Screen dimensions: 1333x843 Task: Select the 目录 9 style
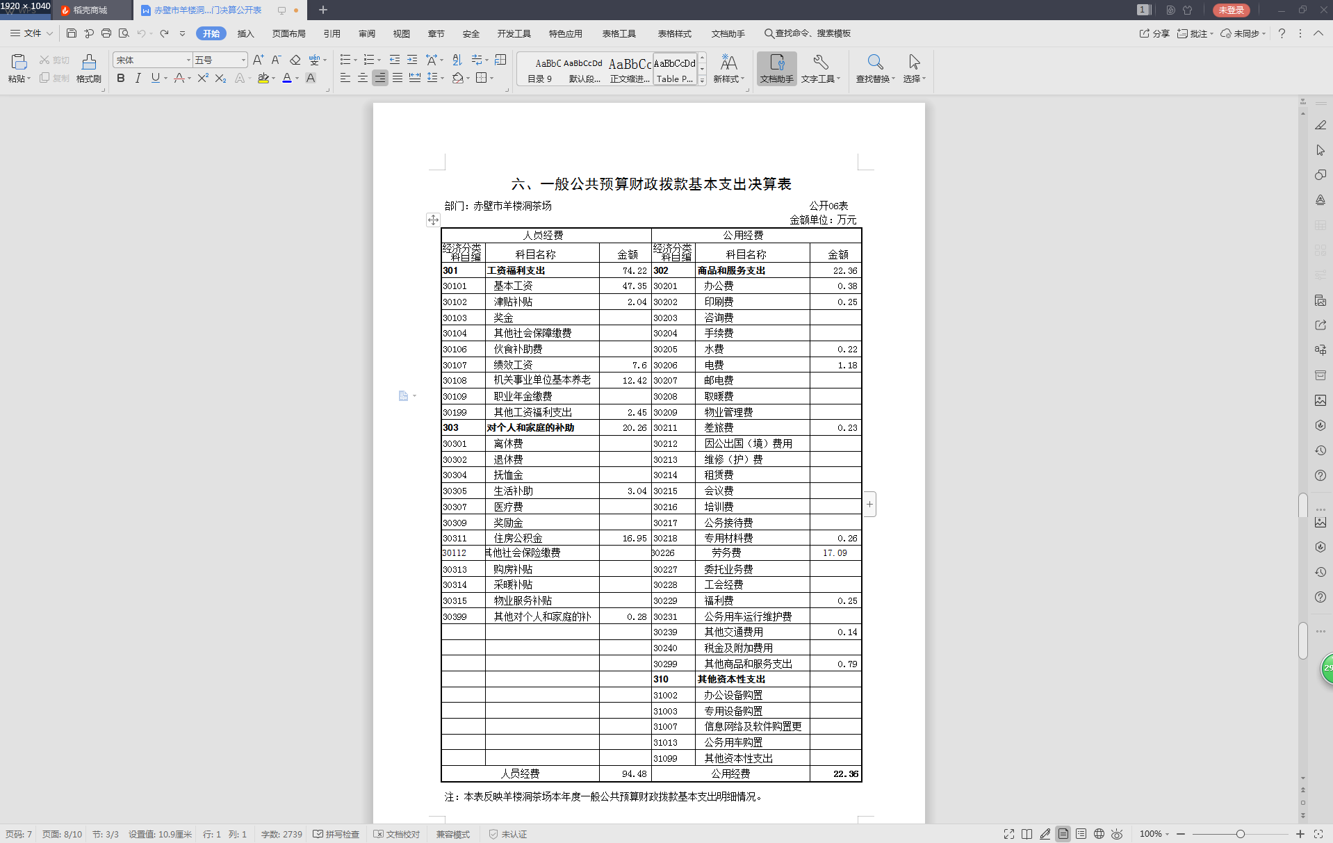coord(540,69)
